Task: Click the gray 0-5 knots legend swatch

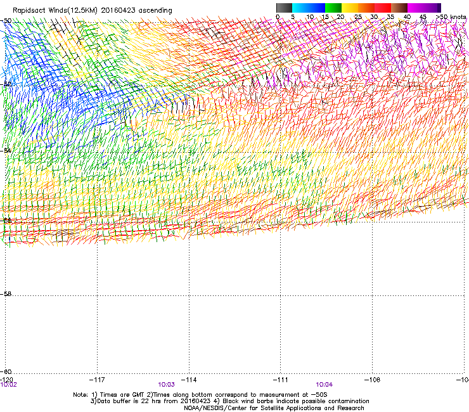Action: tap(284, 8)
